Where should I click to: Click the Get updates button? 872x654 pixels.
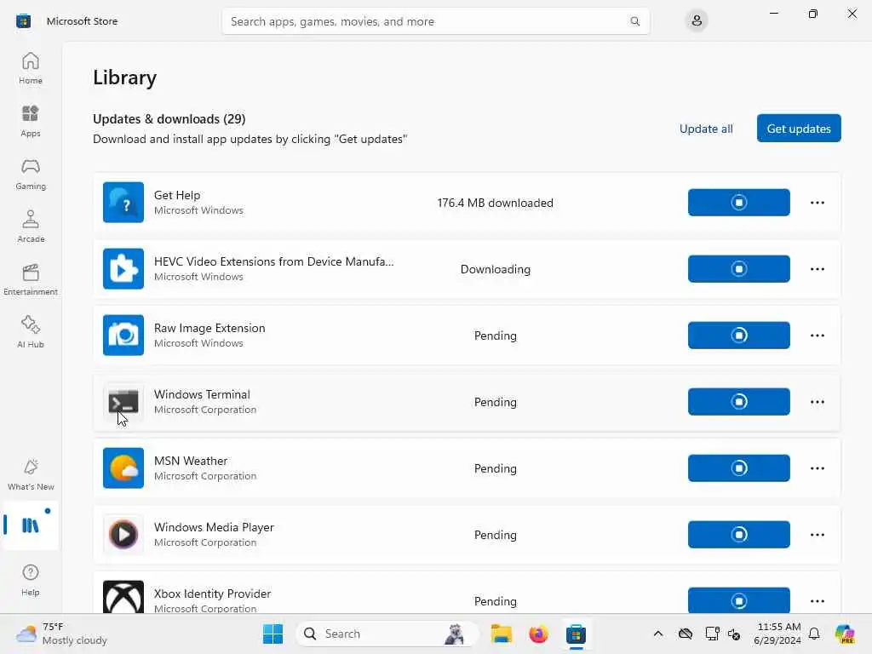[x=799, y=129]
